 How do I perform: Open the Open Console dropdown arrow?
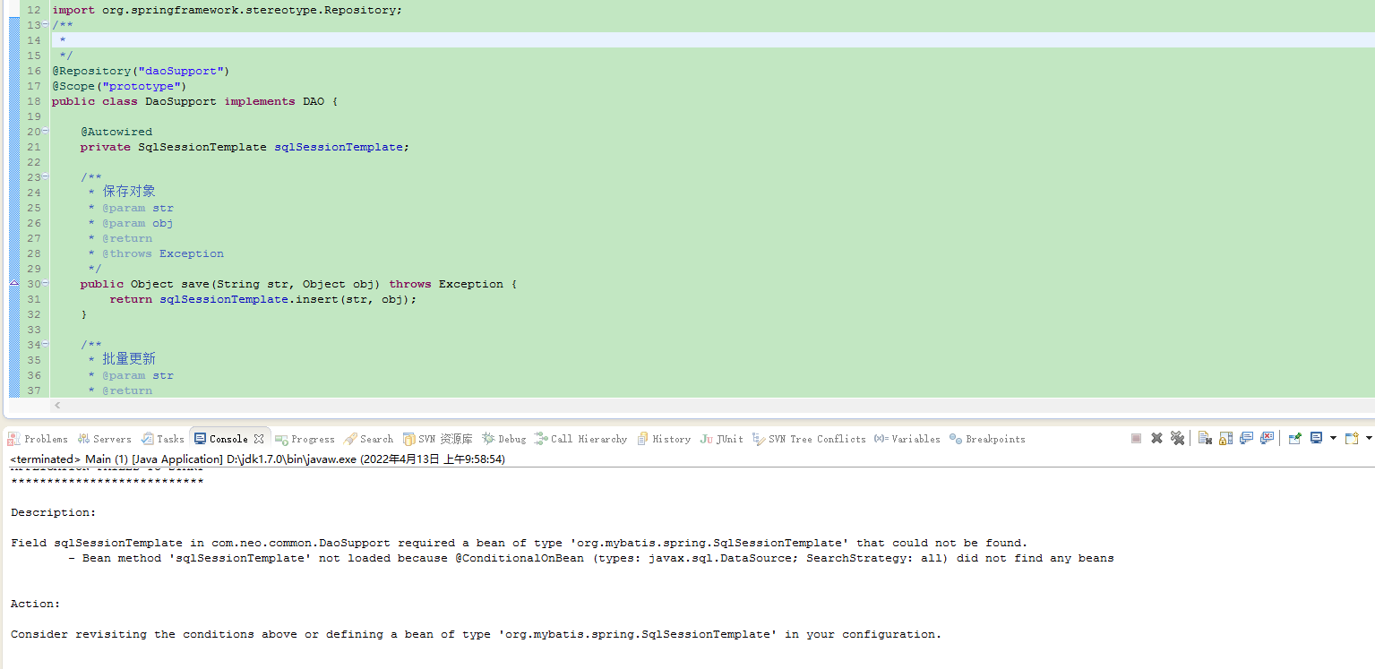pyautogui.click(x=1369, y=438)
